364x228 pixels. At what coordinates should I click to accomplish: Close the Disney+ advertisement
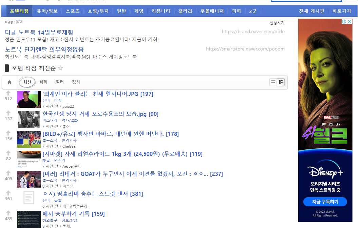tap(349, 22)
